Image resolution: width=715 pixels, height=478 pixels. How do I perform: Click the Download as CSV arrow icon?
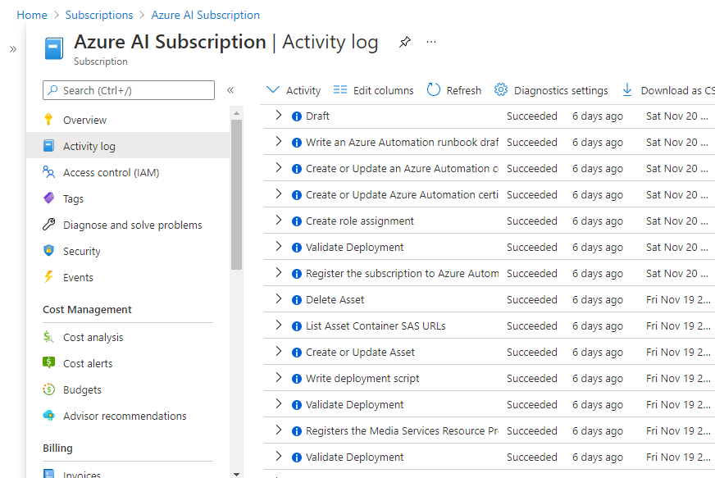[627, 90]
